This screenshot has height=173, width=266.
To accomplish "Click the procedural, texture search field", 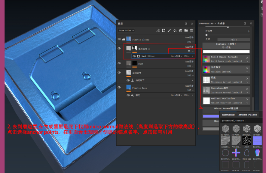I will (241, 121).
